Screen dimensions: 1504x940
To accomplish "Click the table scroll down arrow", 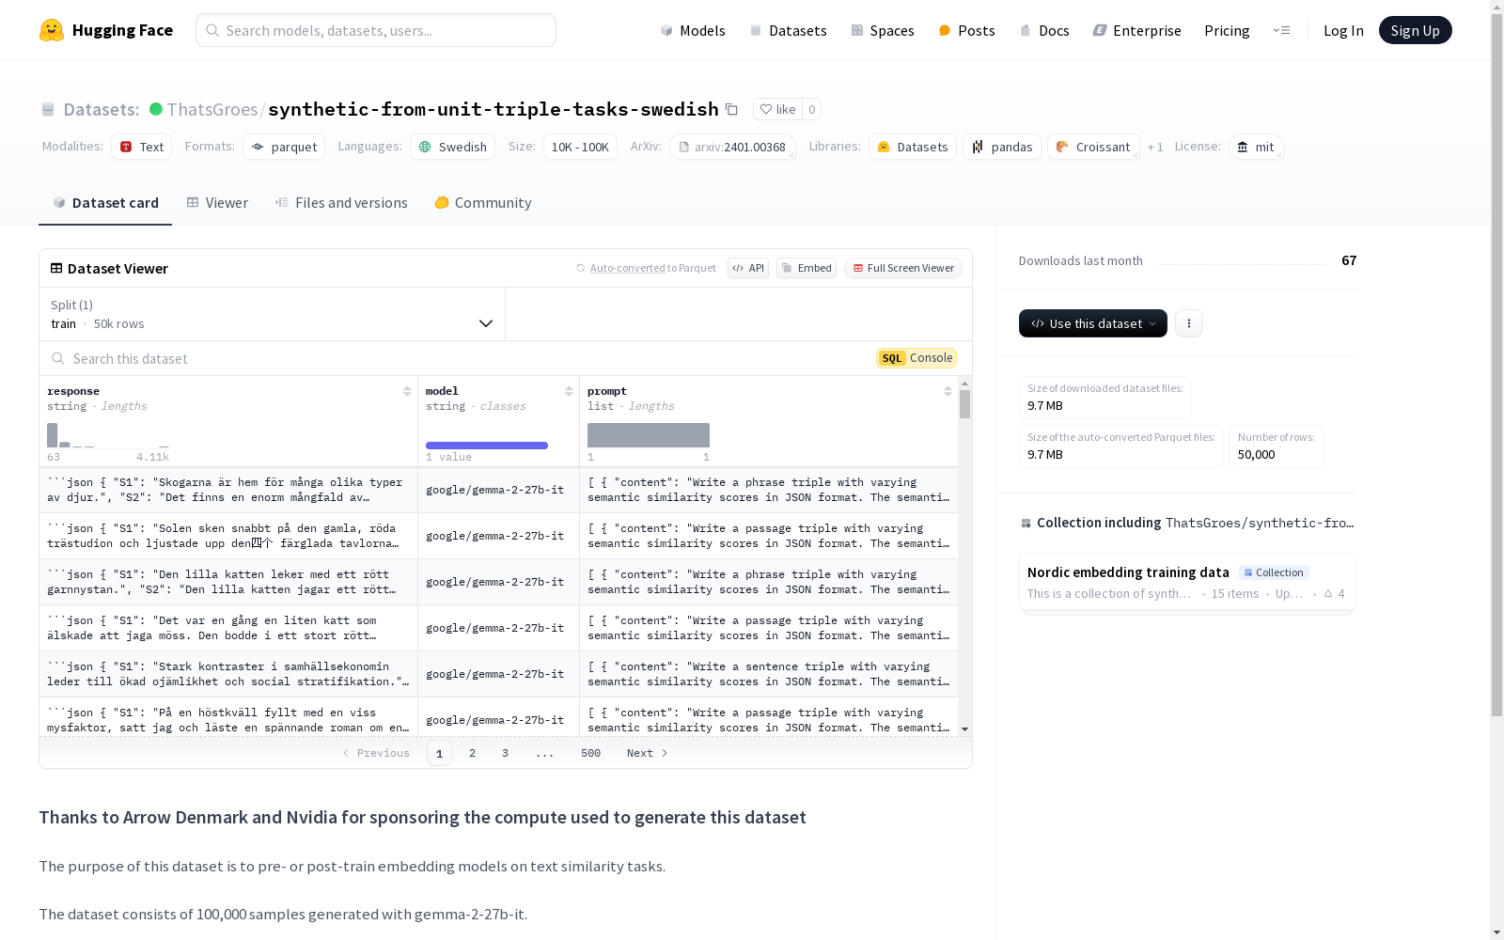I will pyautogui.click(x=964, y=729).
